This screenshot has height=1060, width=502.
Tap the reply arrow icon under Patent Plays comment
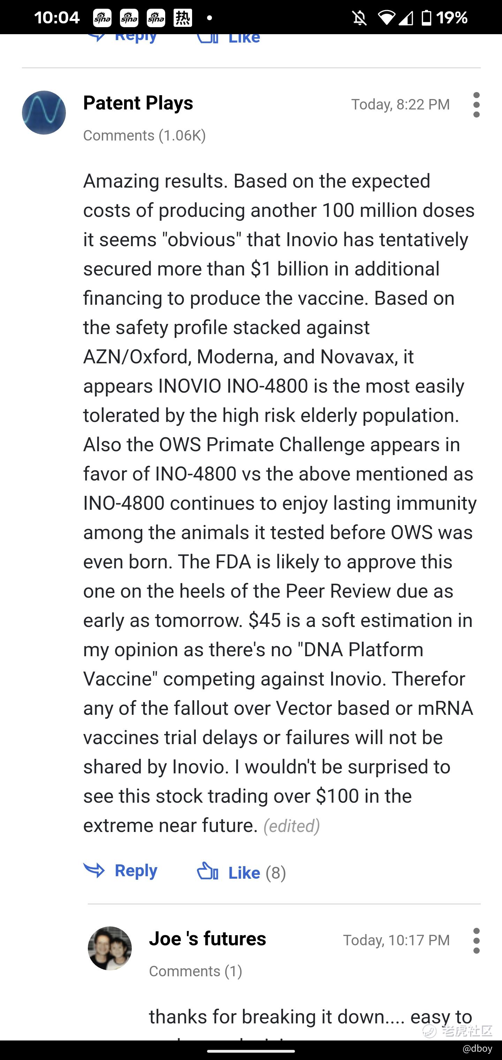click(94, 870)
